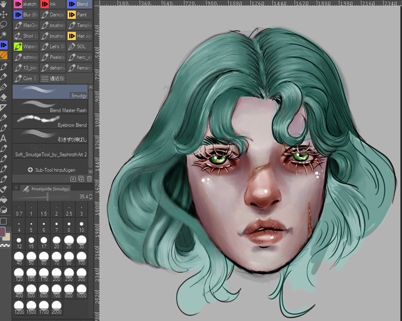This screenshot has width=402, height=321.
Task: Choose brush size preset 100
Action: click(x=82, y=258)
